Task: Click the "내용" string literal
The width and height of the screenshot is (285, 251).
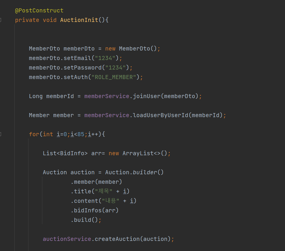Action: coord(111,201)
